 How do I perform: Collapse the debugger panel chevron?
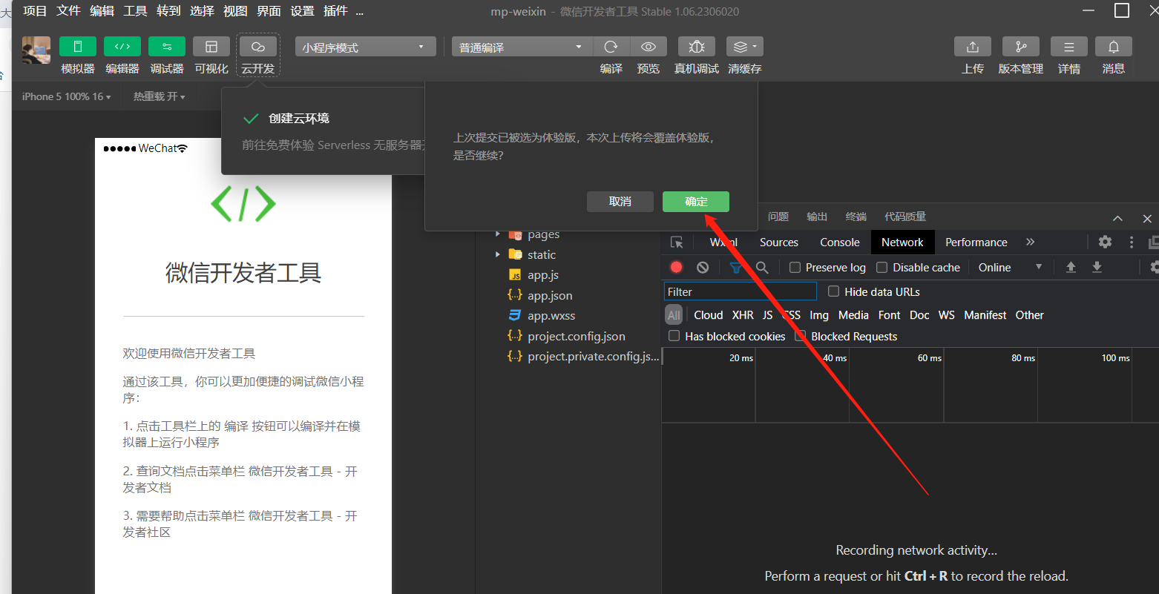point(1117,218)
